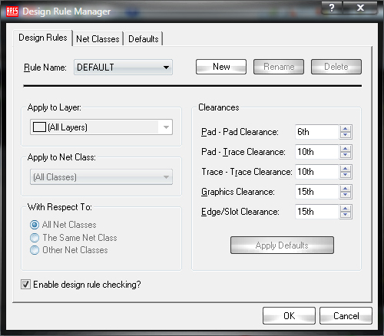Toggle Enable design rule checking checkbox
Viewport: 384px width, 336px height.
[25, 285]
